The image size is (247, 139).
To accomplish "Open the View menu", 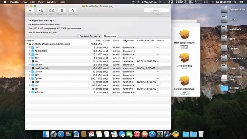I will click(41, 2).
